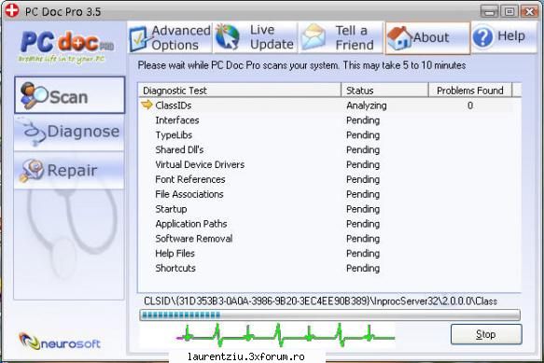Switch to the Scan section
Viewport: 544px width, 363px height.
[x=69, y=95]
